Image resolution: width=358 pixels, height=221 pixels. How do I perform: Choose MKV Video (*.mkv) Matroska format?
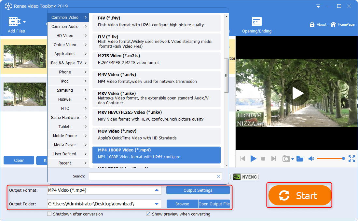[157, 98]
